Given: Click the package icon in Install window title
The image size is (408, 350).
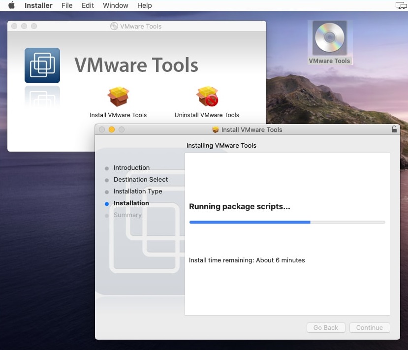Looking at the screenshot, I should [x=216, y=129].
